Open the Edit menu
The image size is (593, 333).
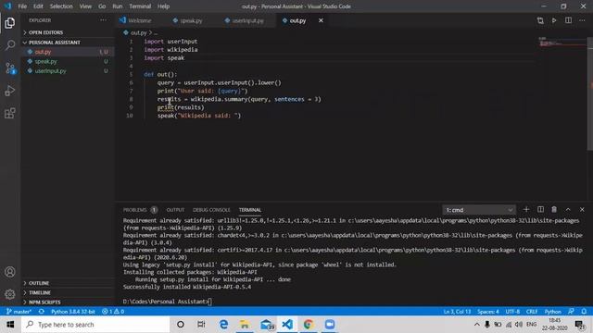coord(38,6)
